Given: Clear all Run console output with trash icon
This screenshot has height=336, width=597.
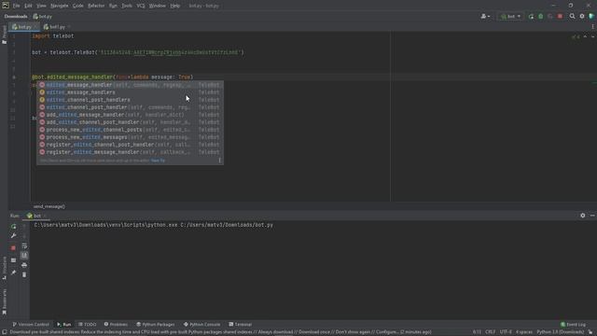Looking at the screenshot, I should click(x=24, y=274).
